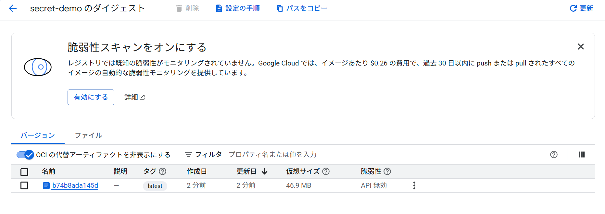
Task: Click the latest tag chip
Action: (x=155, y=186)
